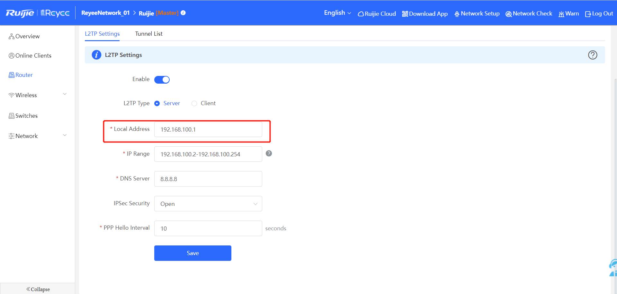The height and width of the screenshot is (294, 617).
Task: Open the IPSec Security dropdown
Action: 208,204
